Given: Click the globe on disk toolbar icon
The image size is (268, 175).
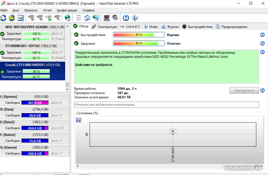Looking at the screenshot, I should pyautogui.click(x=67, y=18).
